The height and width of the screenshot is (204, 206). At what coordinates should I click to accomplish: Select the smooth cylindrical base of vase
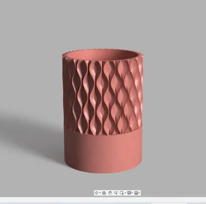tap(103, 151)
